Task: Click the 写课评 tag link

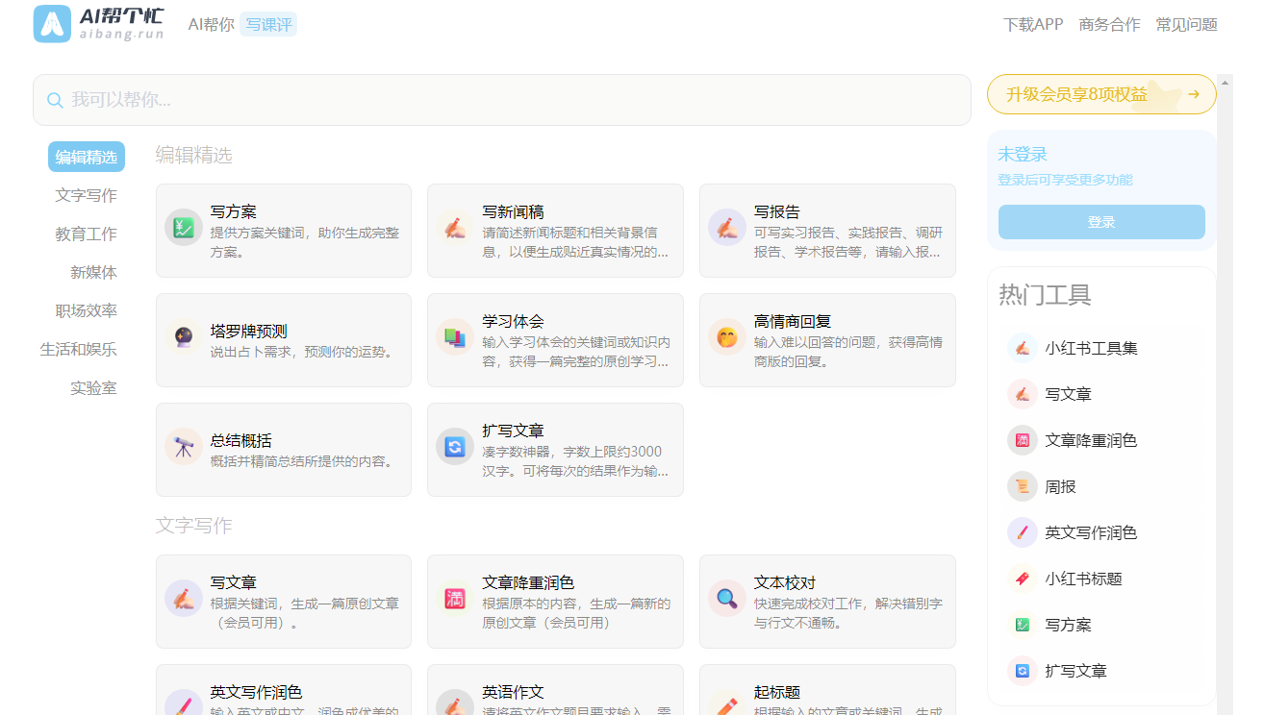Action: pyautogui.click(x=268, y=24)
